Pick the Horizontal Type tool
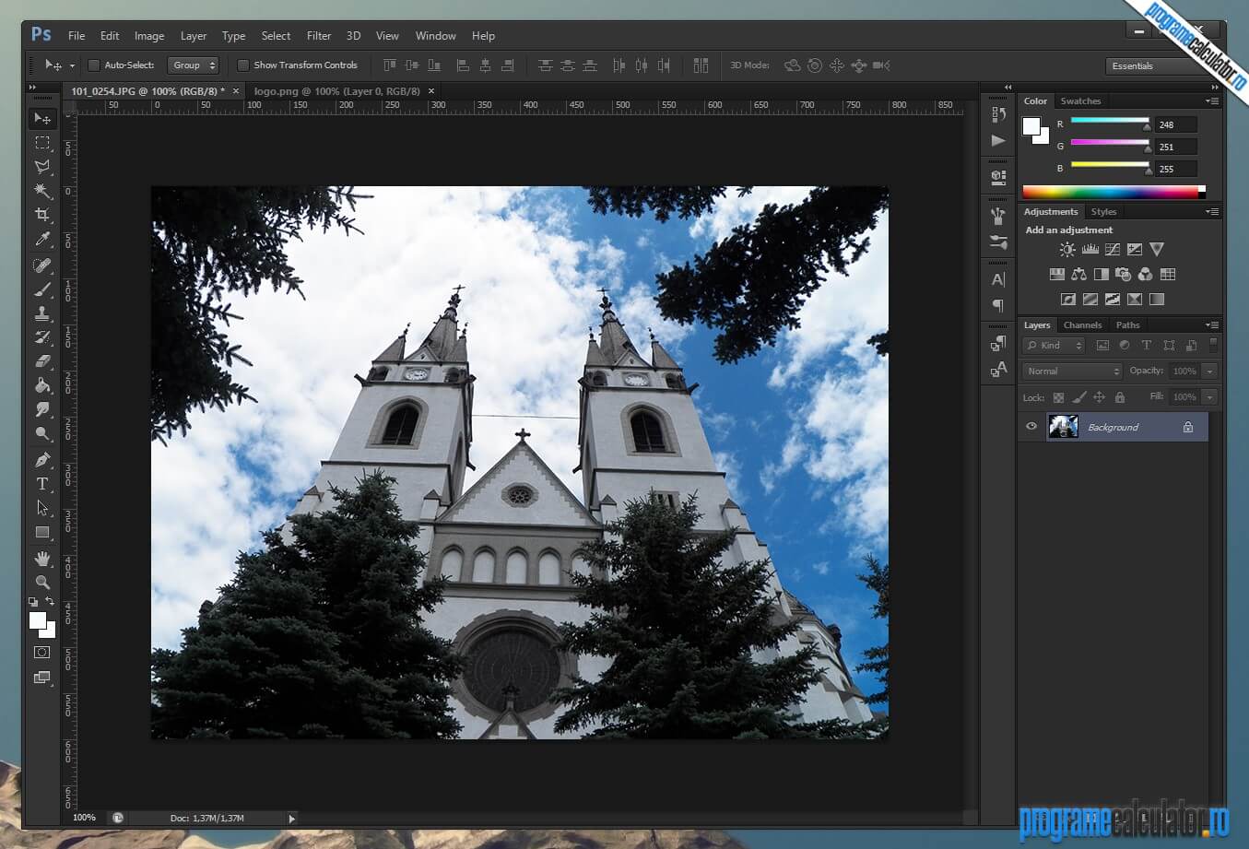The height and width of the screenshot is (849, 1249). (42, 484)
